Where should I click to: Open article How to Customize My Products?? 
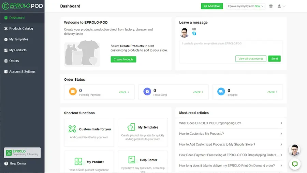pyautogui.click(x=231, y=134)
